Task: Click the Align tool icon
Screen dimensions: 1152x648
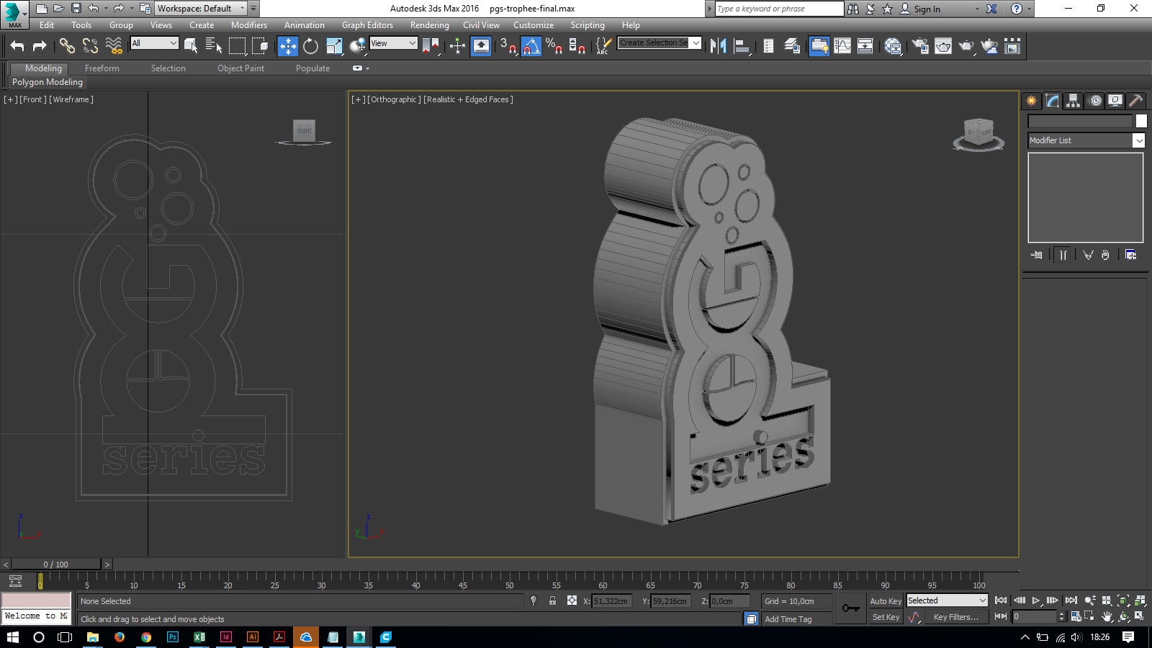Action: point(742,46)
